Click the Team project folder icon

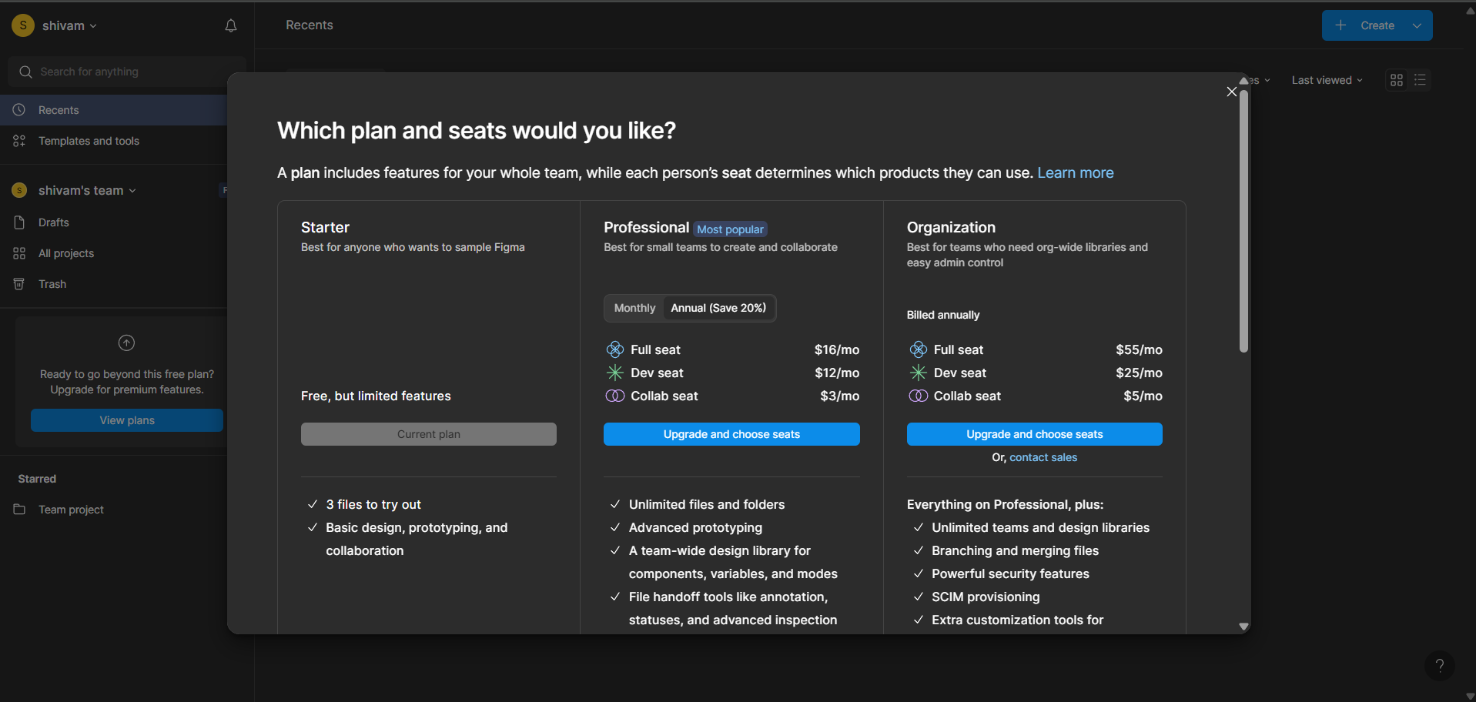coord(19,510)
